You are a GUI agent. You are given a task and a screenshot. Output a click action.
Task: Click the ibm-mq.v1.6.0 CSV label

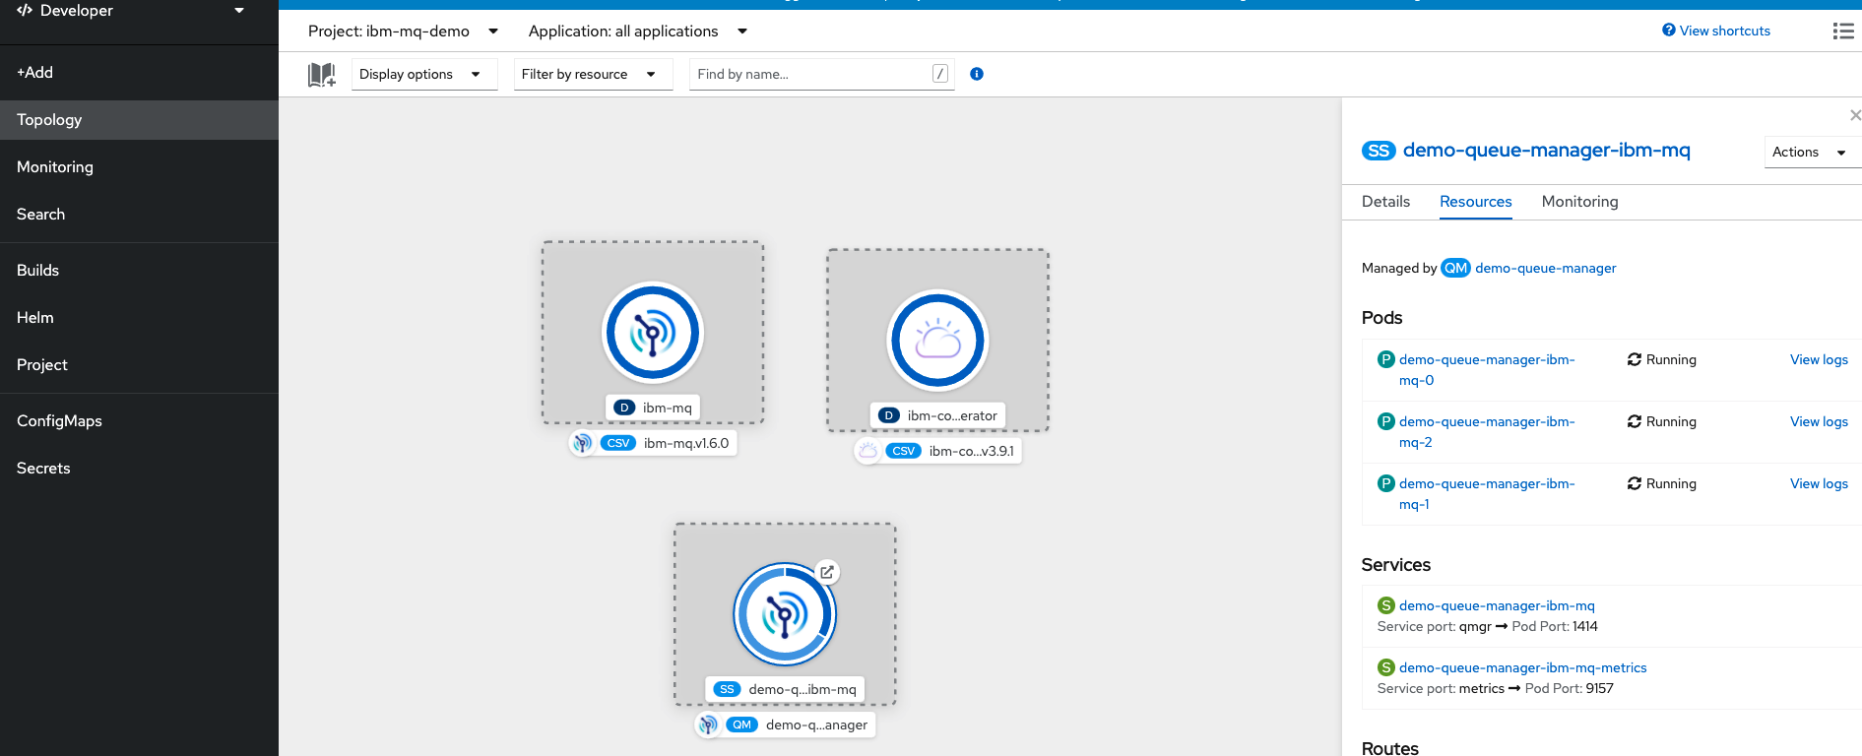685,443
